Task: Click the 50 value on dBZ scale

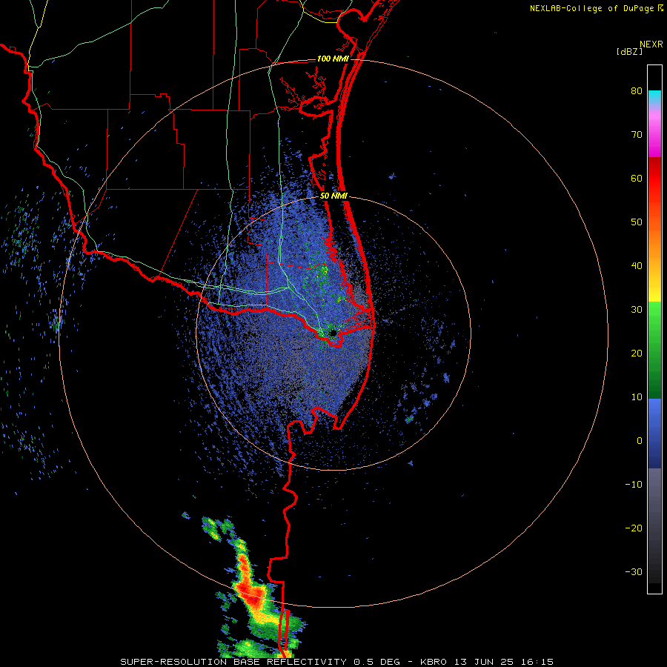Action: [x=637, y=222]
